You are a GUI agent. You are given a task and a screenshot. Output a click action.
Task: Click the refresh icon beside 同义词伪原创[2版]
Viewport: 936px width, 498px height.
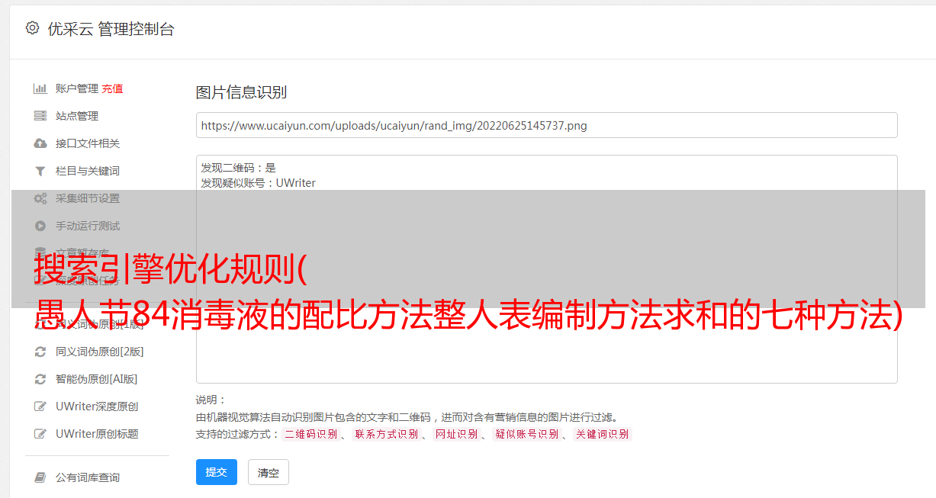(40, 352)
